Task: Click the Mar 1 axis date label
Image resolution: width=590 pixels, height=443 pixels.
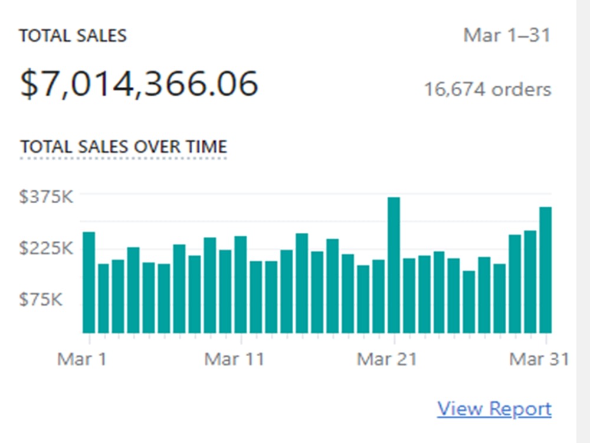Action: point(82,359)
